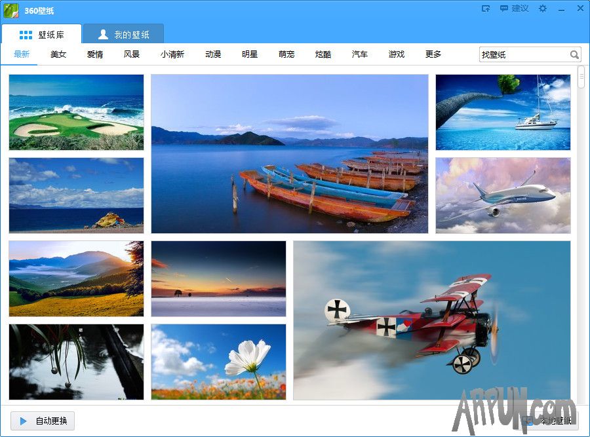Select the 萌宠 category
Image resolution: width=590 pixels, height=437 pixels.
(286, 54)
